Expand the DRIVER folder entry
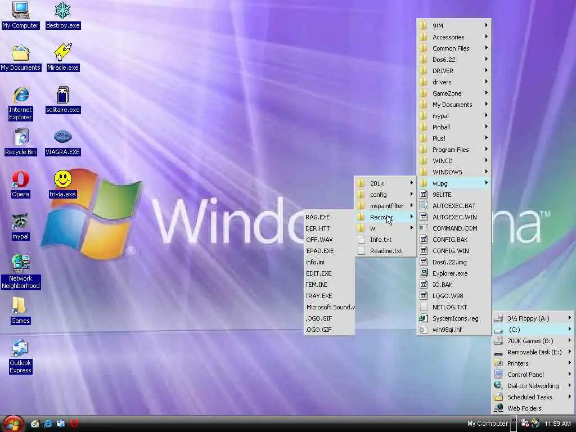The image size is (576, 432). tap(454, 71)
